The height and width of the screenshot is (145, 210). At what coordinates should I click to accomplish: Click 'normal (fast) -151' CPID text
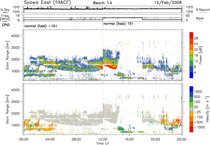click(41, 26)
